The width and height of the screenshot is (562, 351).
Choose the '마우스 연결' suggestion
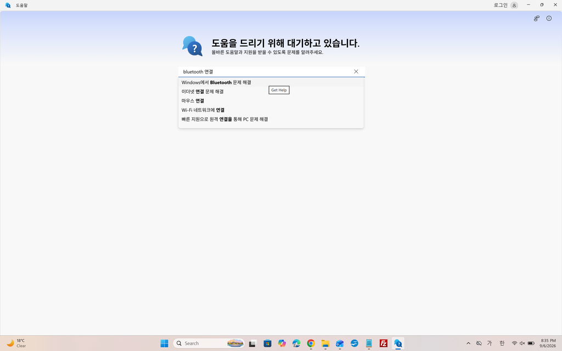[x=271, y=101]
